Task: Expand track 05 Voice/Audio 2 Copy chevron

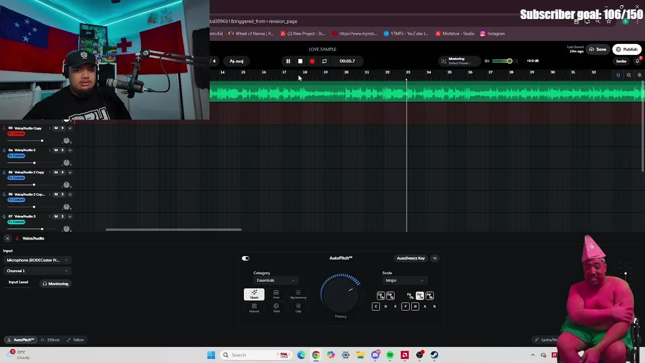Action: [x=70, y=172]
